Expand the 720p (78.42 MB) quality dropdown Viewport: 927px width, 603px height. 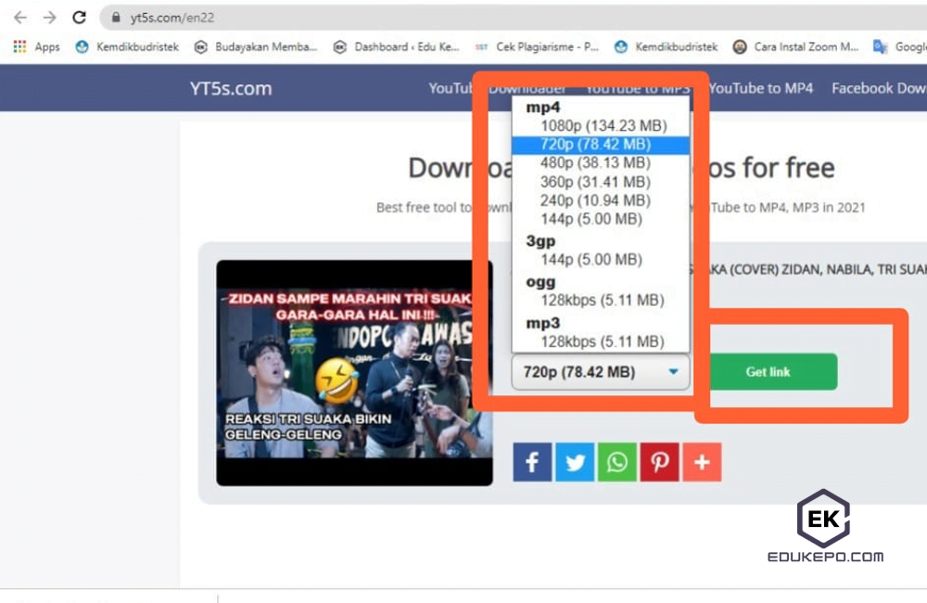point(601,372)
